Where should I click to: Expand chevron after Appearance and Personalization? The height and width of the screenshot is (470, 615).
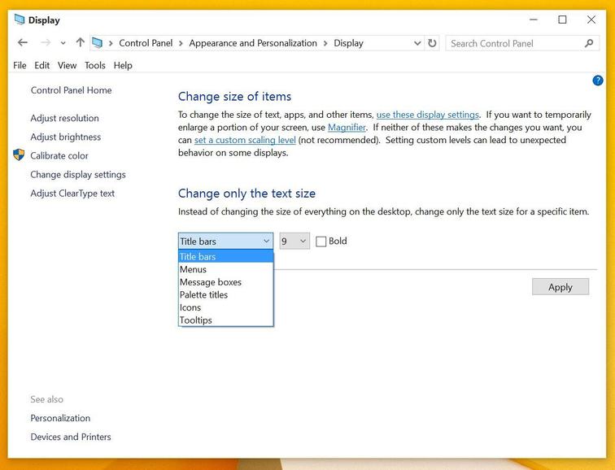click(325, 43)
